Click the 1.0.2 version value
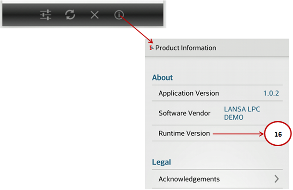This screenshot has width=293, height=190. tap(271, 93)
